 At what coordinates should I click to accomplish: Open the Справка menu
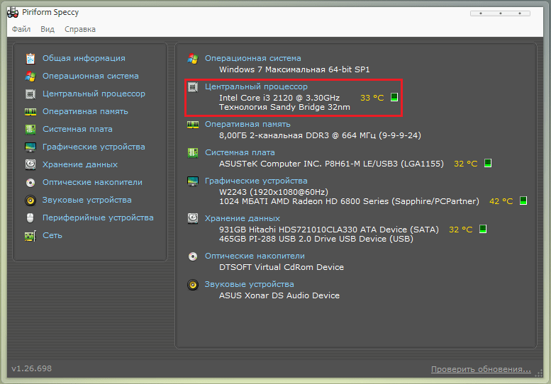tap(80, 29)
